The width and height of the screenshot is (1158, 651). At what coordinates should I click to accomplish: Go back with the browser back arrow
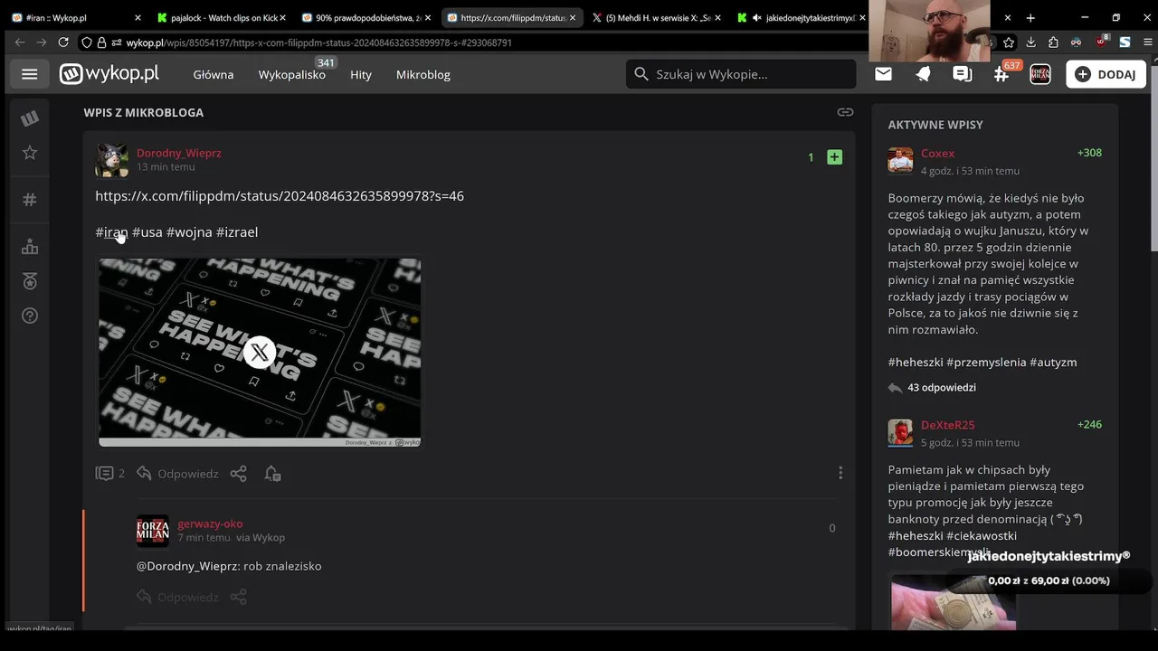click(20, 42)
